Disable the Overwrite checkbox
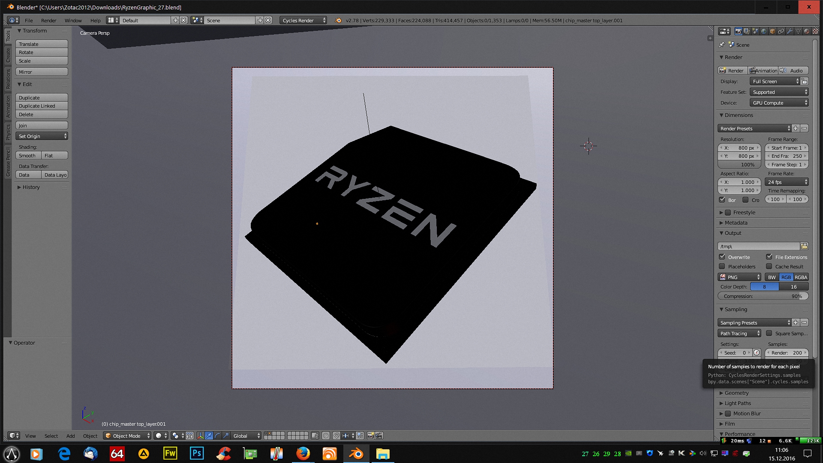Viewport: 823px width, 463px height. (x=722, y=257)
